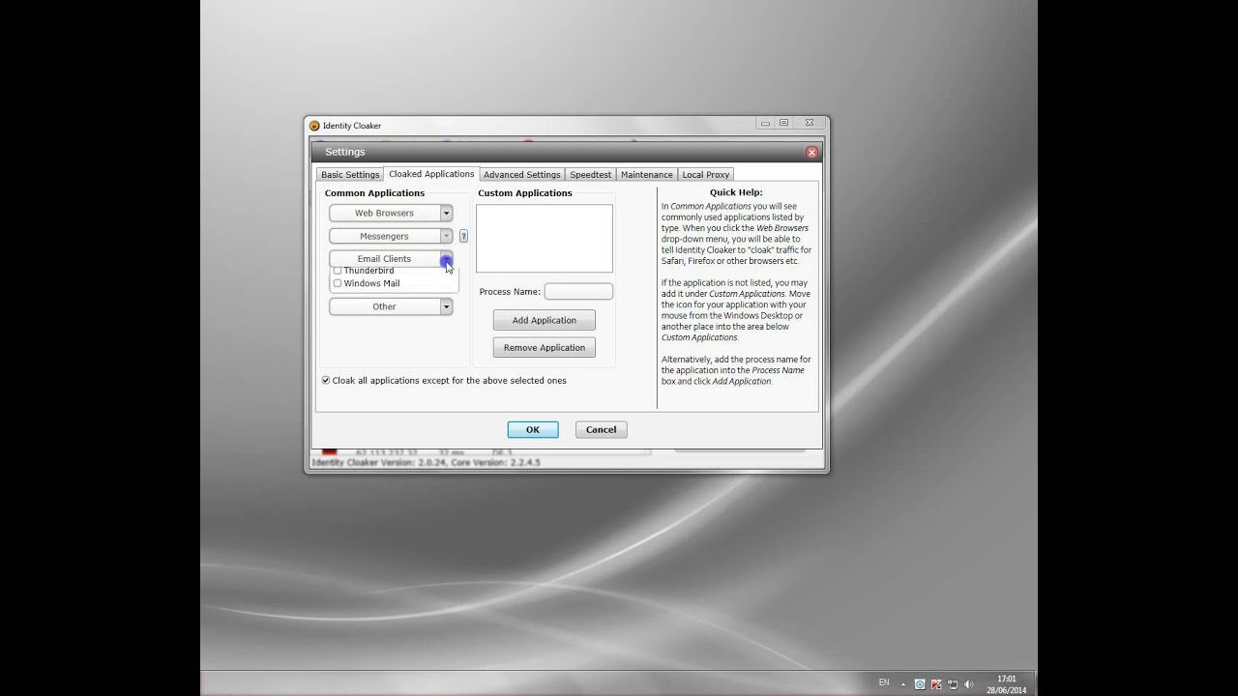1238x696 pixels.
Task: Open the blue circular tray icon
Action: 920,683
